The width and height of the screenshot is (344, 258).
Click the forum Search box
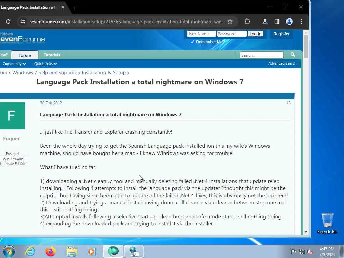pyautogui.click(x=261, y=55)
